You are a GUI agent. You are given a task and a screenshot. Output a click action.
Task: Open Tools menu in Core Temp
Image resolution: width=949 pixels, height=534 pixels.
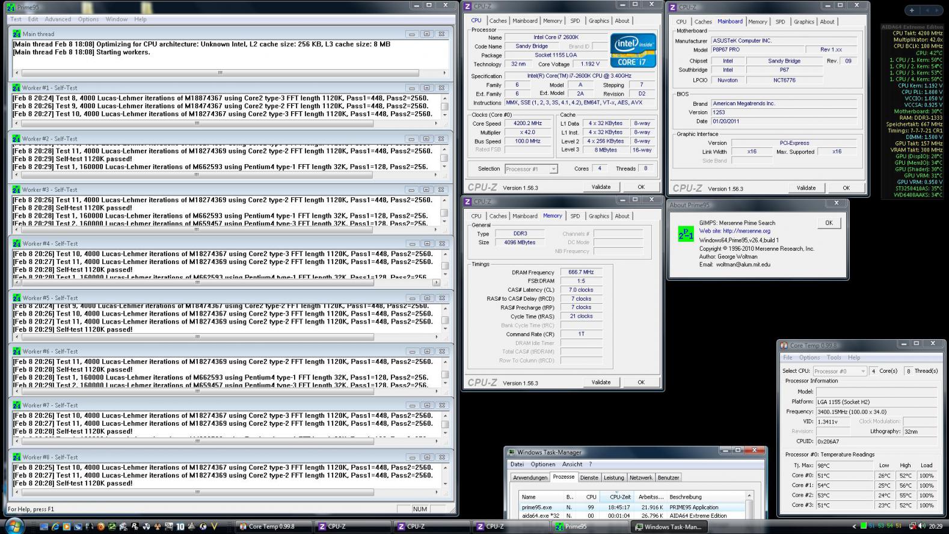834,357
